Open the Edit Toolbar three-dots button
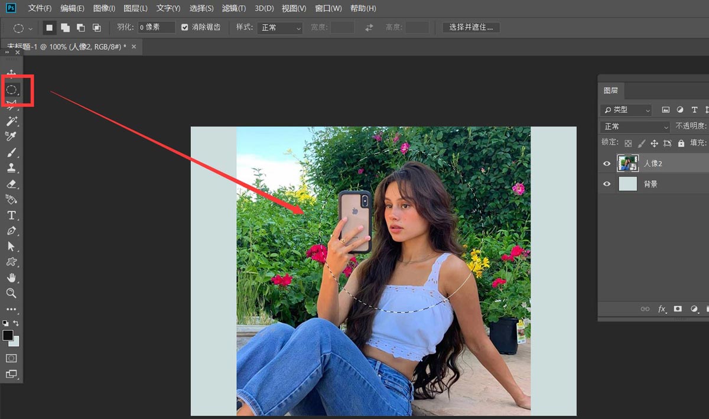This screenshot has height=419, width=709. 11,309
